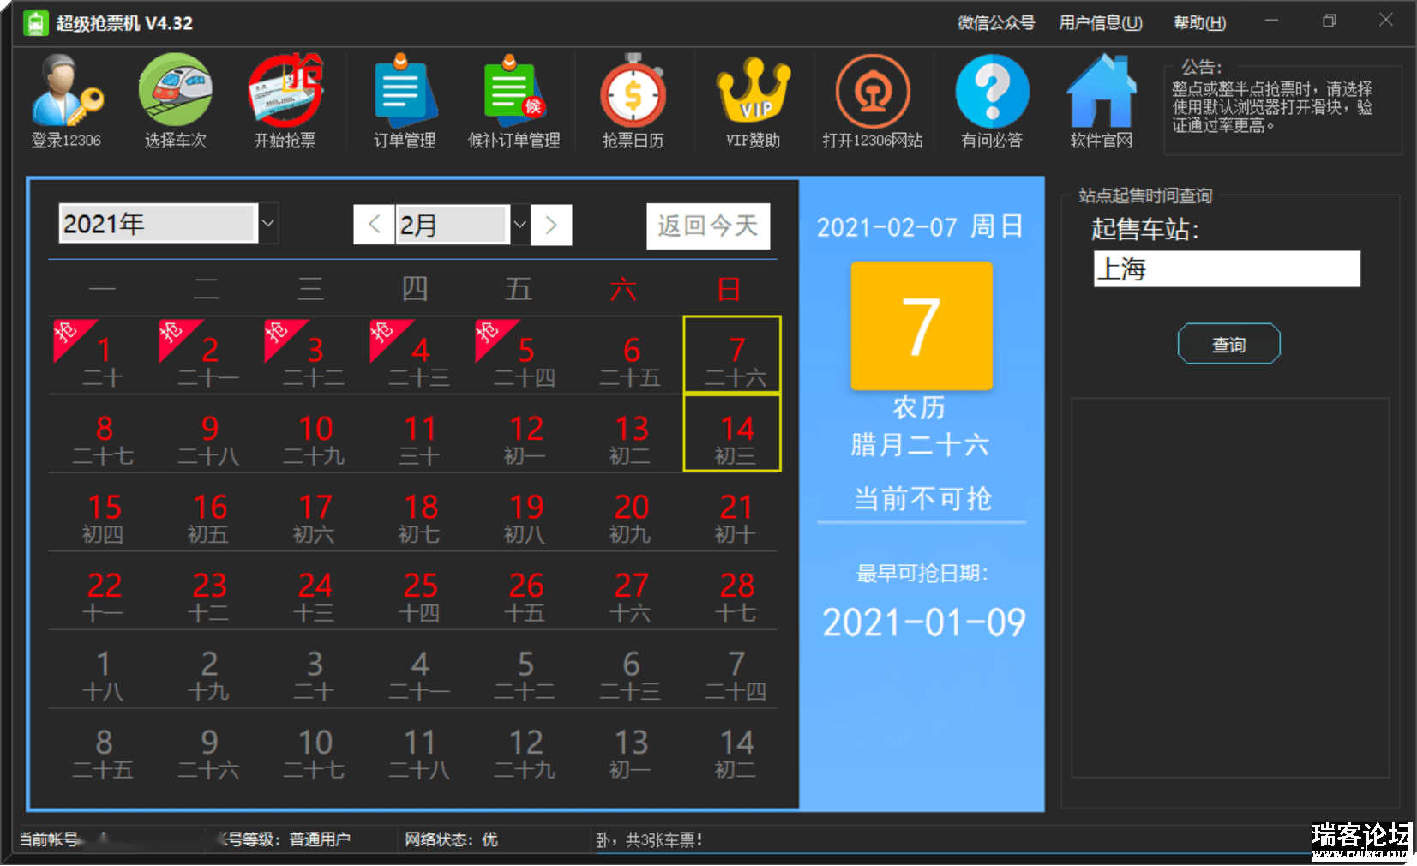Select February 2 (二十一) date cell
Image resolution: width=1417 pixels, height=866 pixels.
pos(208,356)
